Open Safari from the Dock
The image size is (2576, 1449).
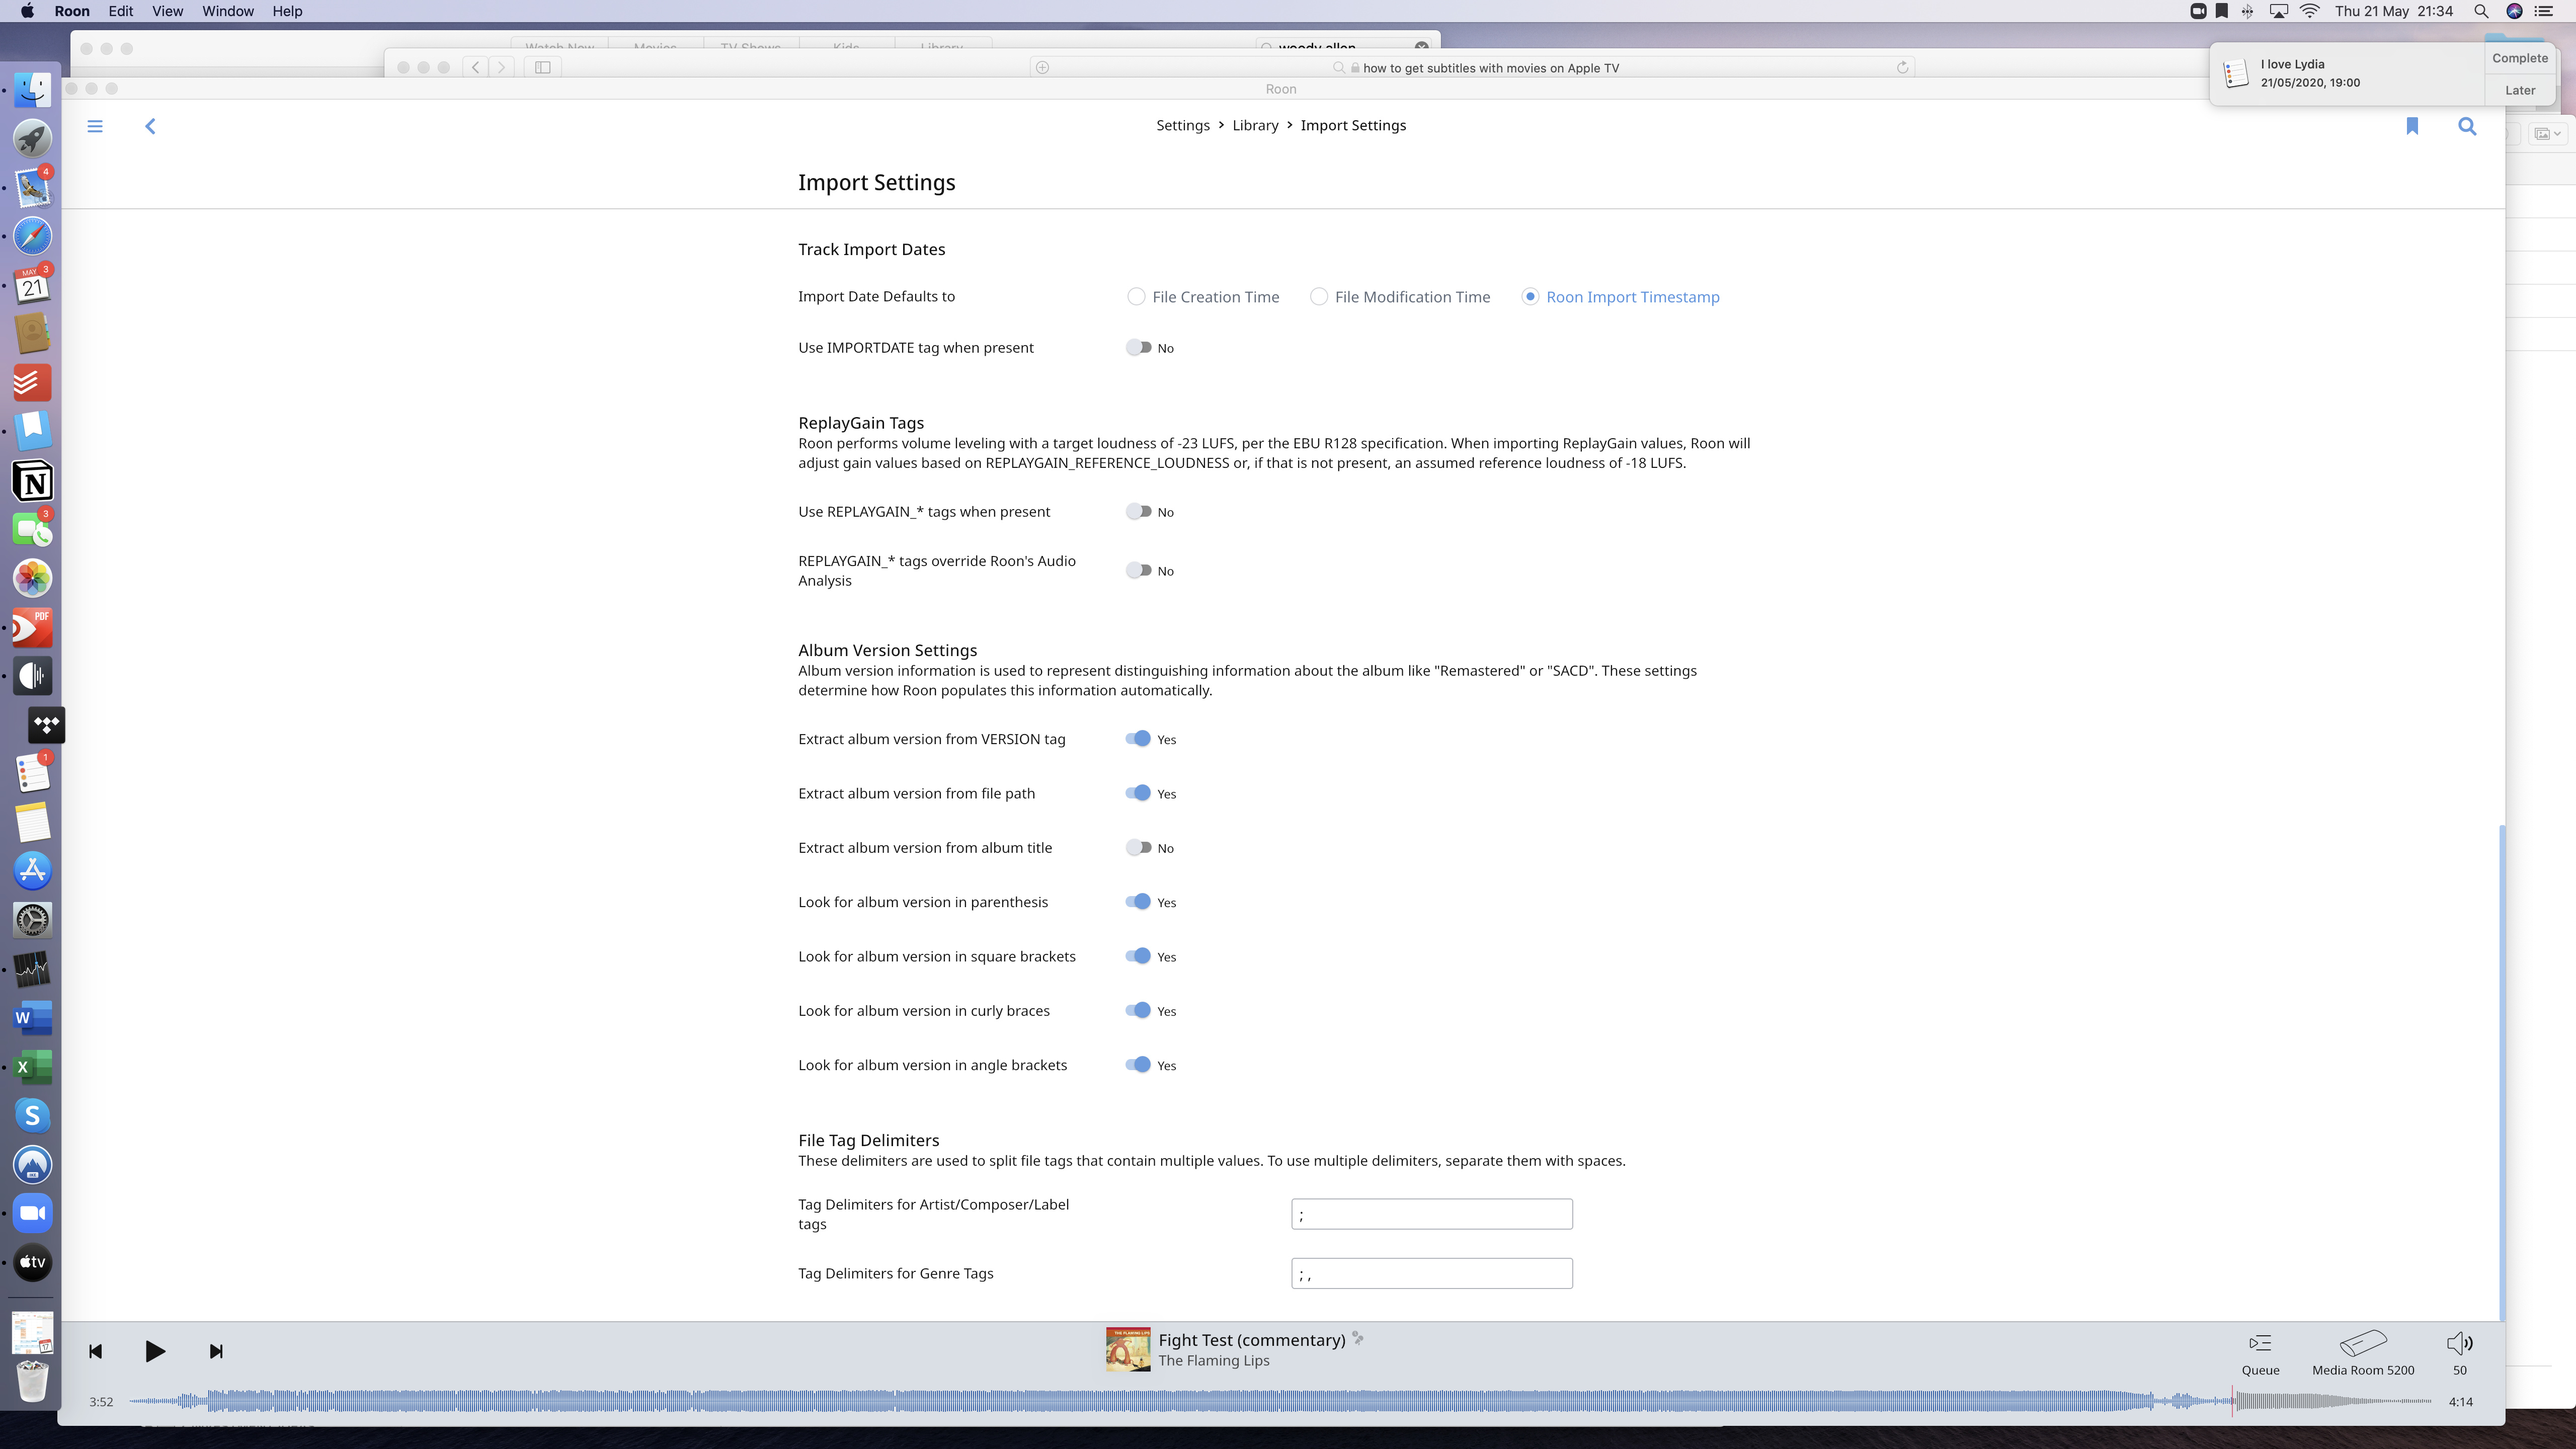tap(32, 237)
